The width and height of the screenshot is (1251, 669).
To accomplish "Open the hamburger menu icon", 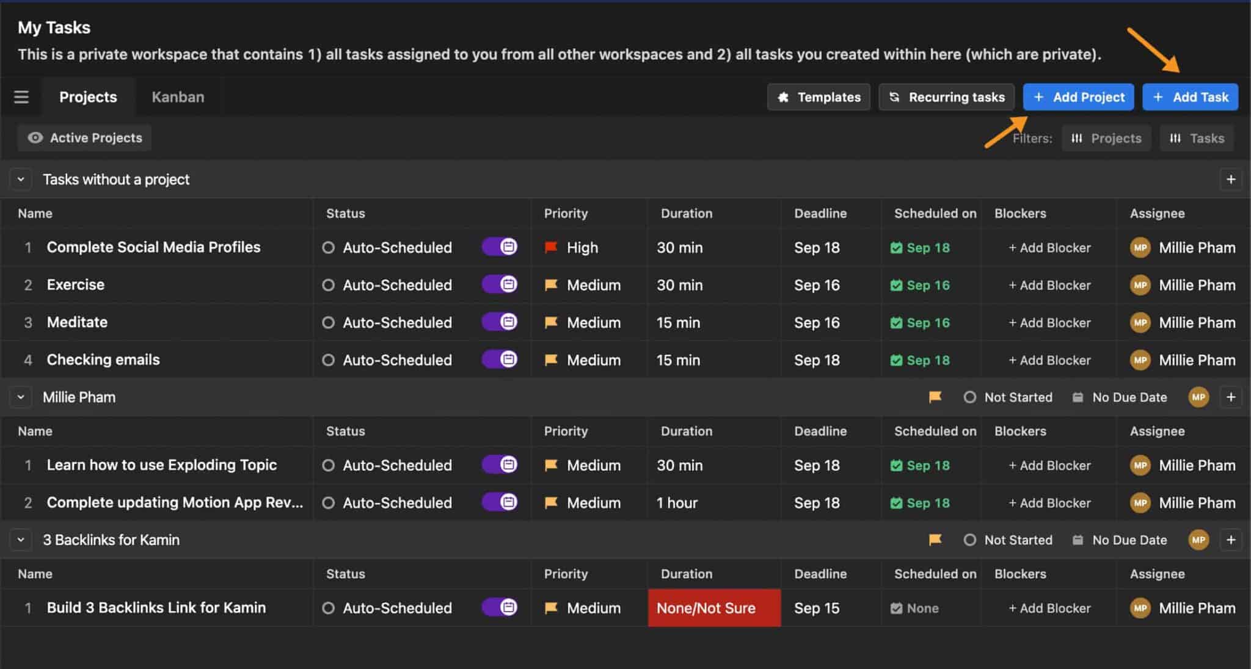I will (x=21, y=97).
